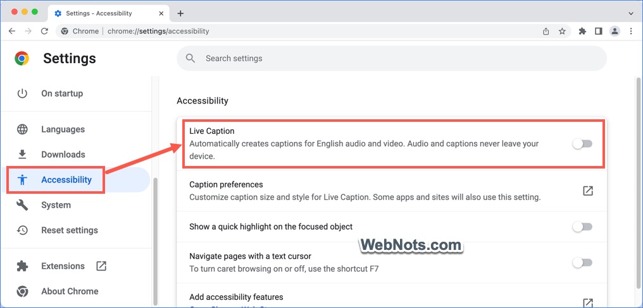Viewport: 643px width, 308px height.
Task: Open Caption preferences external link
Action: (x=588, y=191)
